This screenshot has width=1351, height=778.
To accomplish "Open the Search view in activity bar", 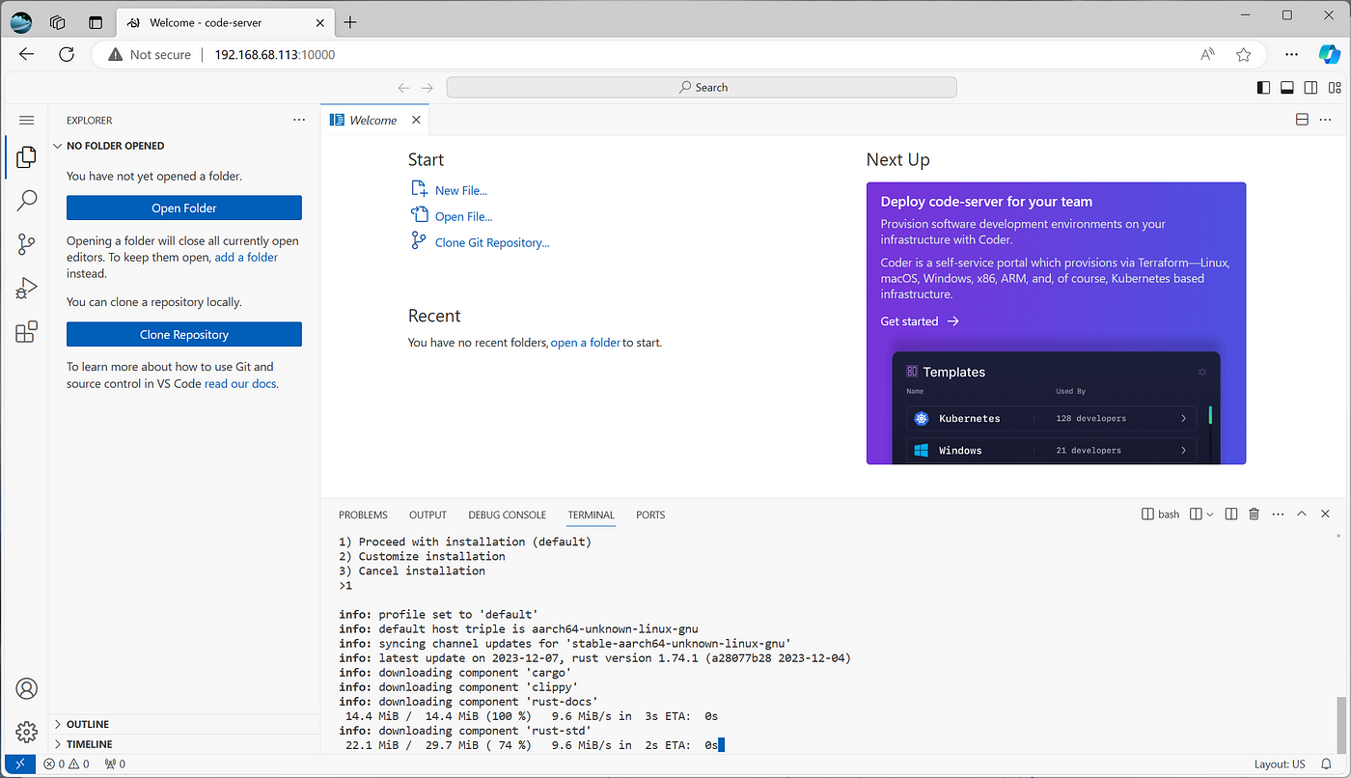I will (27, 201).
